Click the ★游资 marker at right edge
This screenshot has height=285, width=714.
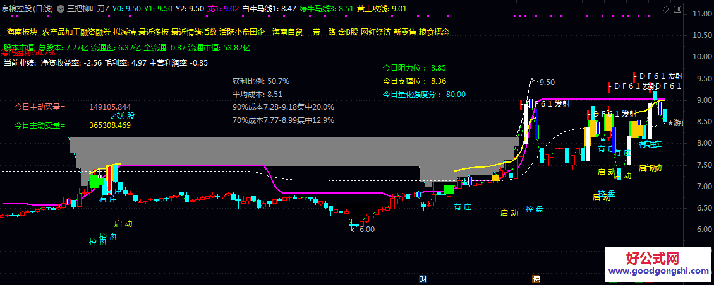675,123
